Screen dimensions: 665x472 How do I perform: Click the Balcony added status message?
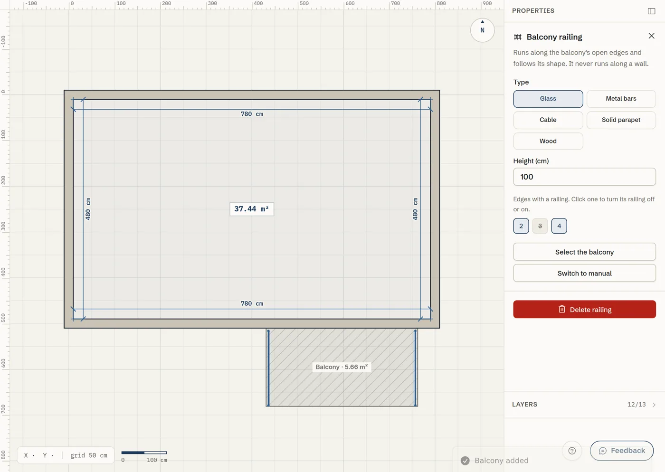click(x=494, y=461)
